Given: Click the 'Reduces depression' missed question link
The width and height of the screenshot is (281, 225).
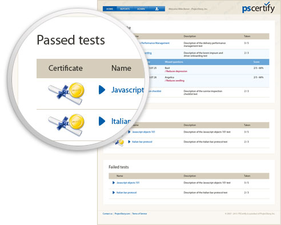Looking at the screenshot, I should click(176, 71).
